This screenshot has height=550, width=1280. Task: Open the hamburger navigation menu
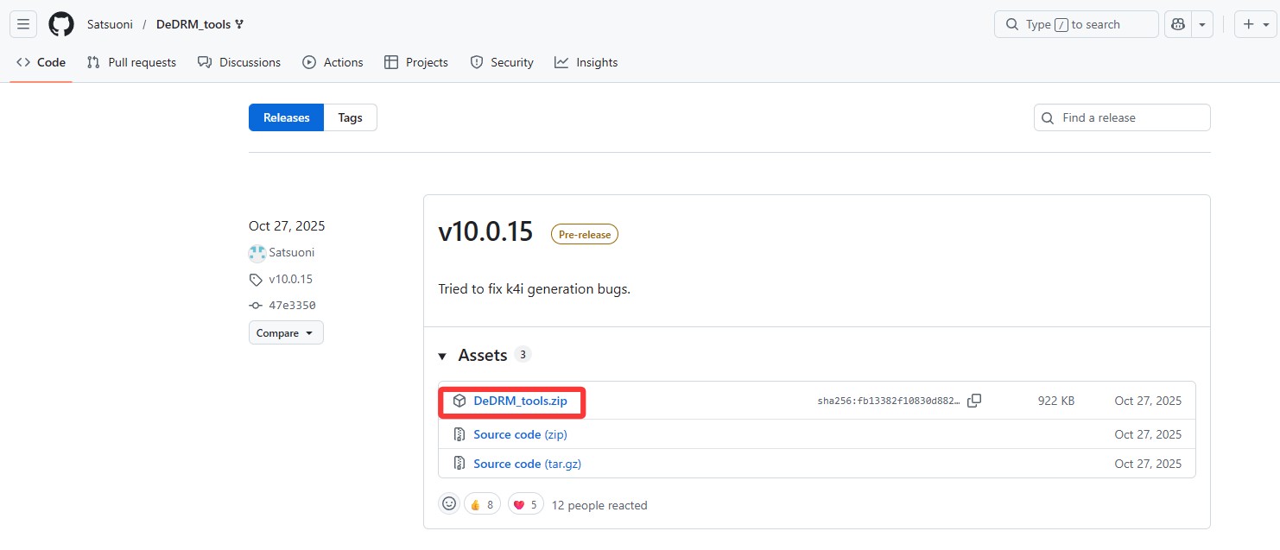[x=23, y=24]
